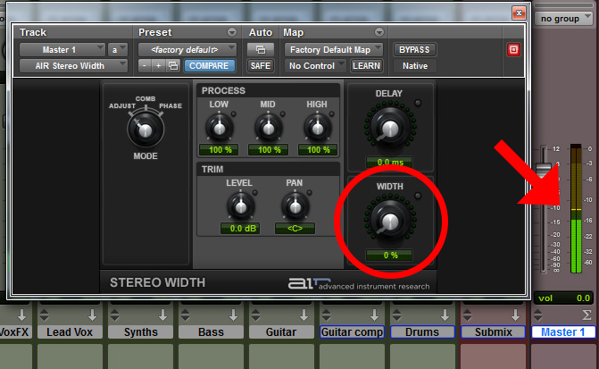This screenshot has width=599, height=369.
Task: Toggle the automation SAFE button
Action: coord(261,66)
